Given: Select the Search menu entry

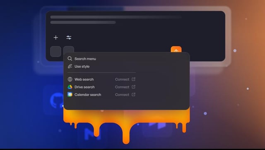Looking at the screenshot, I should (x=85, y=59).
